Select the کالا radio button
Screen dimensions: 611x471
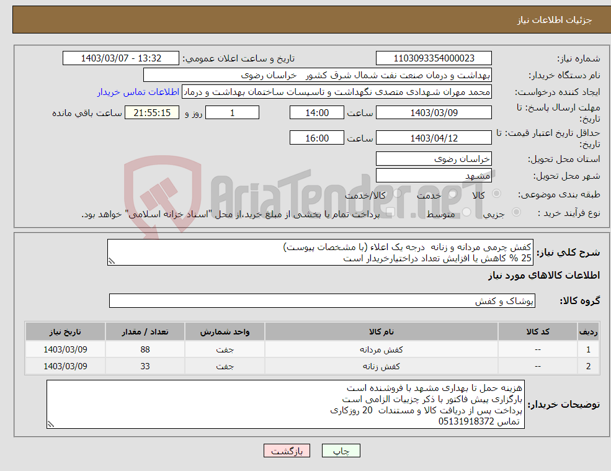pos(496,194)
